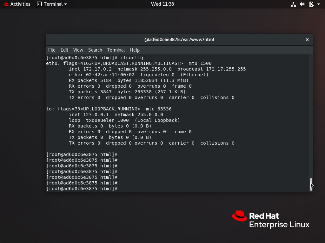
Task: Open the Edit menu
Action: pos(64,50)
